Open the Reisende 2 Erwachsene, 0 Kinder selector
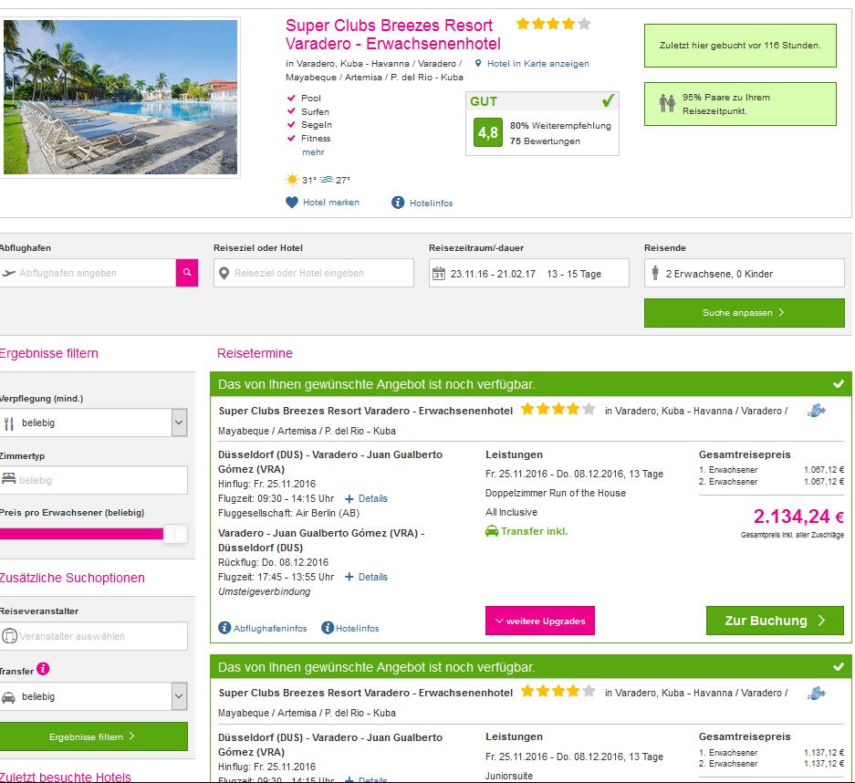 745,273
